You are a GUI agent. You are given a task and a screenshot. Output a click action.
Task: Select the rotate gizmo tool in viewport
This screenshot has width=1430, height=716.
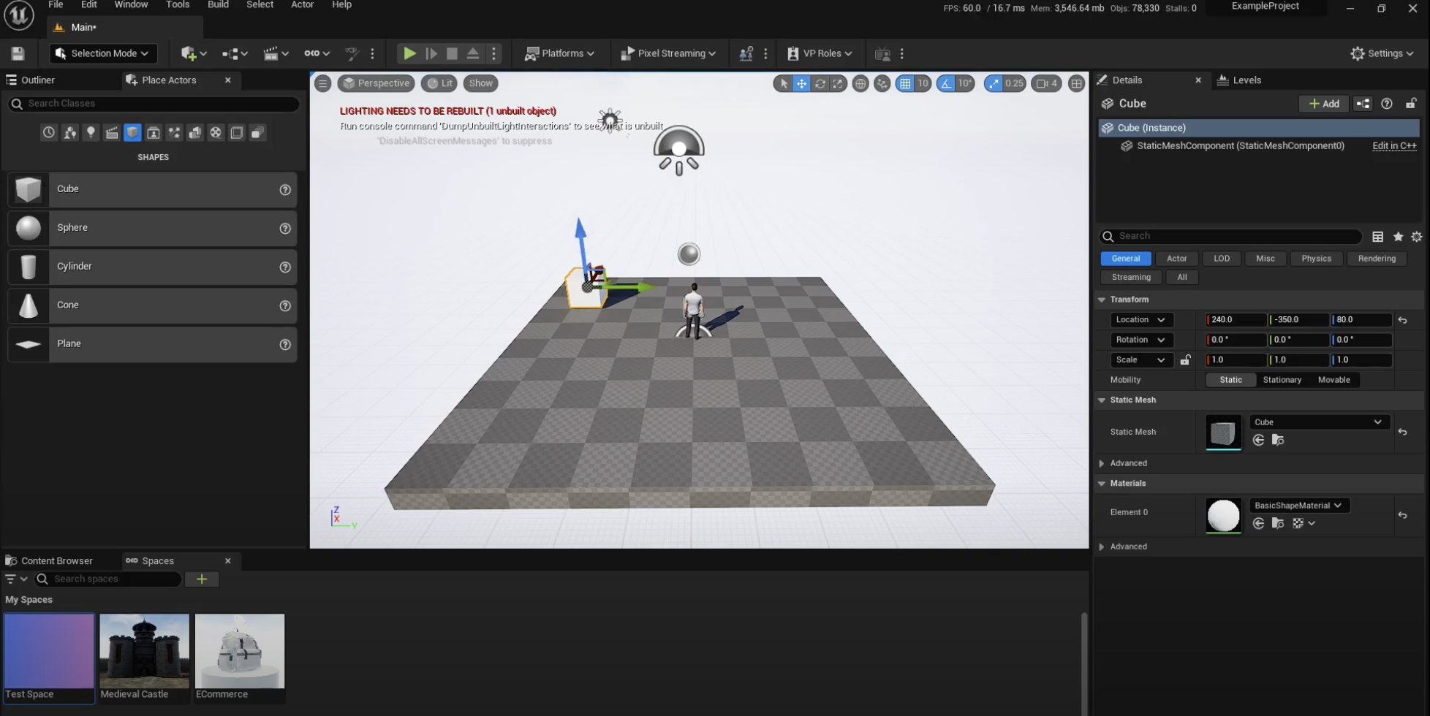820,83
